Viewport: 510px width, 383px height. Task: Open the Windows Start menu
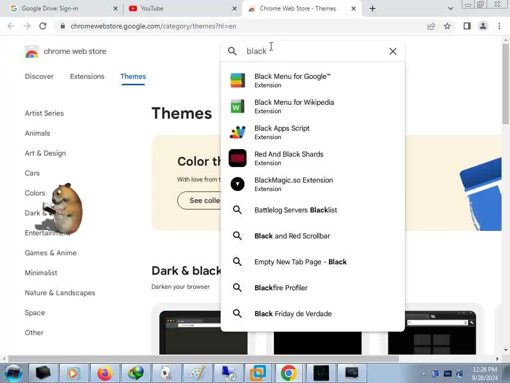pyautogui.click(x=13, y=373)
